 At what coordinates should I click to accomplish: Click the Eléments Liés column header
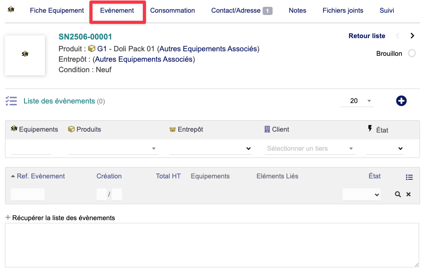[x=277, y=176]
